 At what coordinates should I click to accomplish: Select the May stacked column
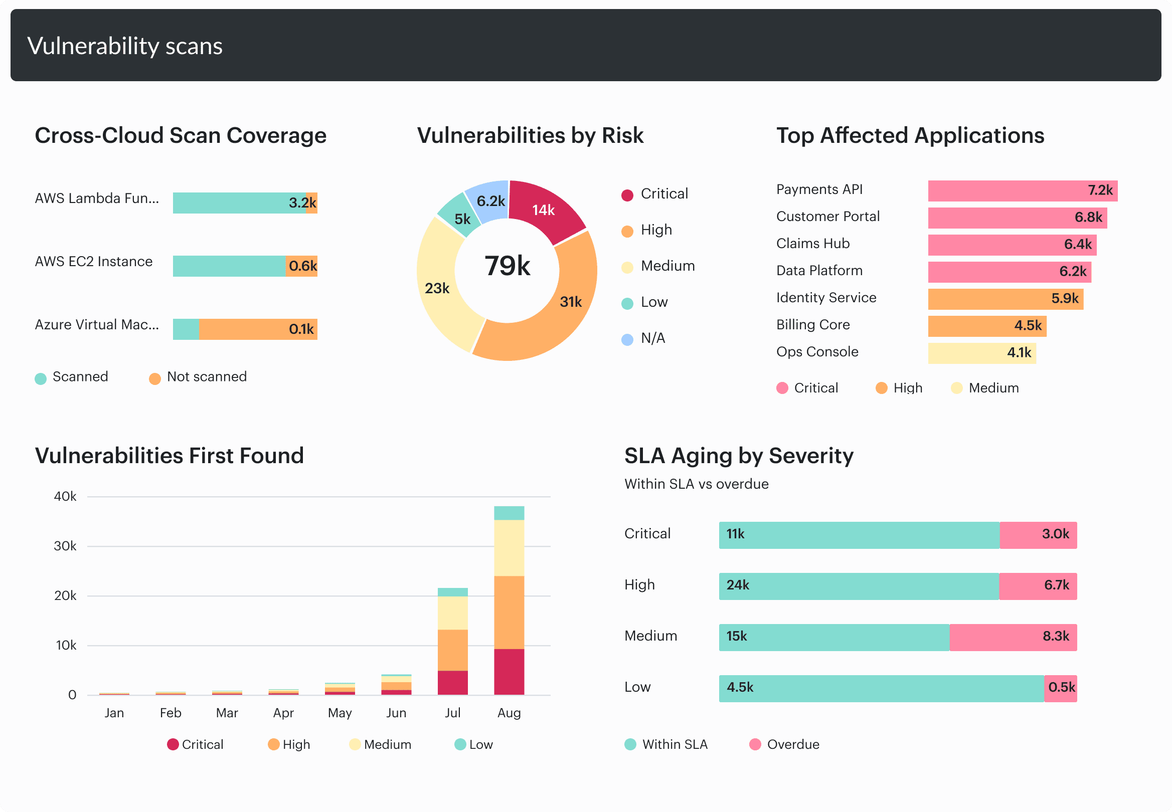(x=340, y=689)
